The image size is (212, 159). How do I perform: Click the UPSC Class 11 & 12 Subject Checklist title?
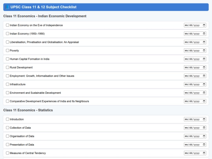coord(44,7)
